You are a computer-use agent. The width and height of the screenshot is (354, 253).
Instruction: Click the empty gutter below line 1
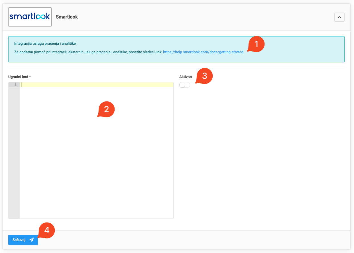click(x=14, y=151)
